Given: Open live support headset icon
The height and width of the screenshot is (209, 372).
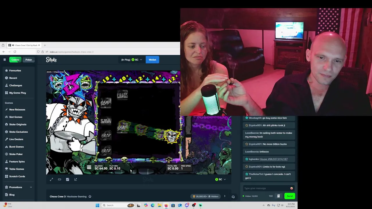Looking at the screenshot, I should 233,197.
